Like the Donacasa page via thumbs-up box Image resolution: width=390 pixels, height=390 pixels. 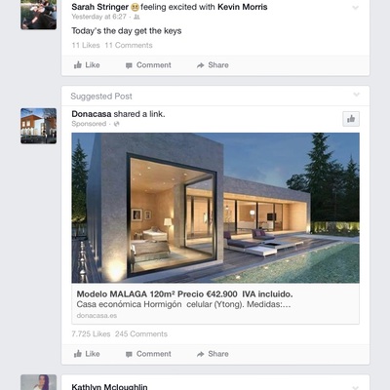point(351,119)
